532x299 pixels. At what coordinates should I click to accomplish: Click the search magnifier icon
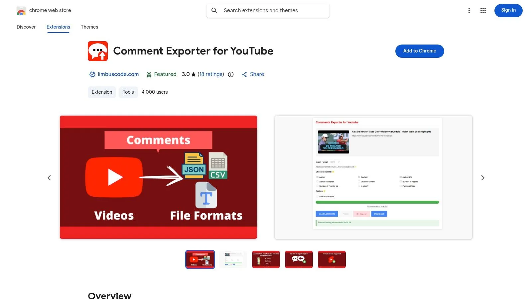pyautogui.click(x=214, y=11)
